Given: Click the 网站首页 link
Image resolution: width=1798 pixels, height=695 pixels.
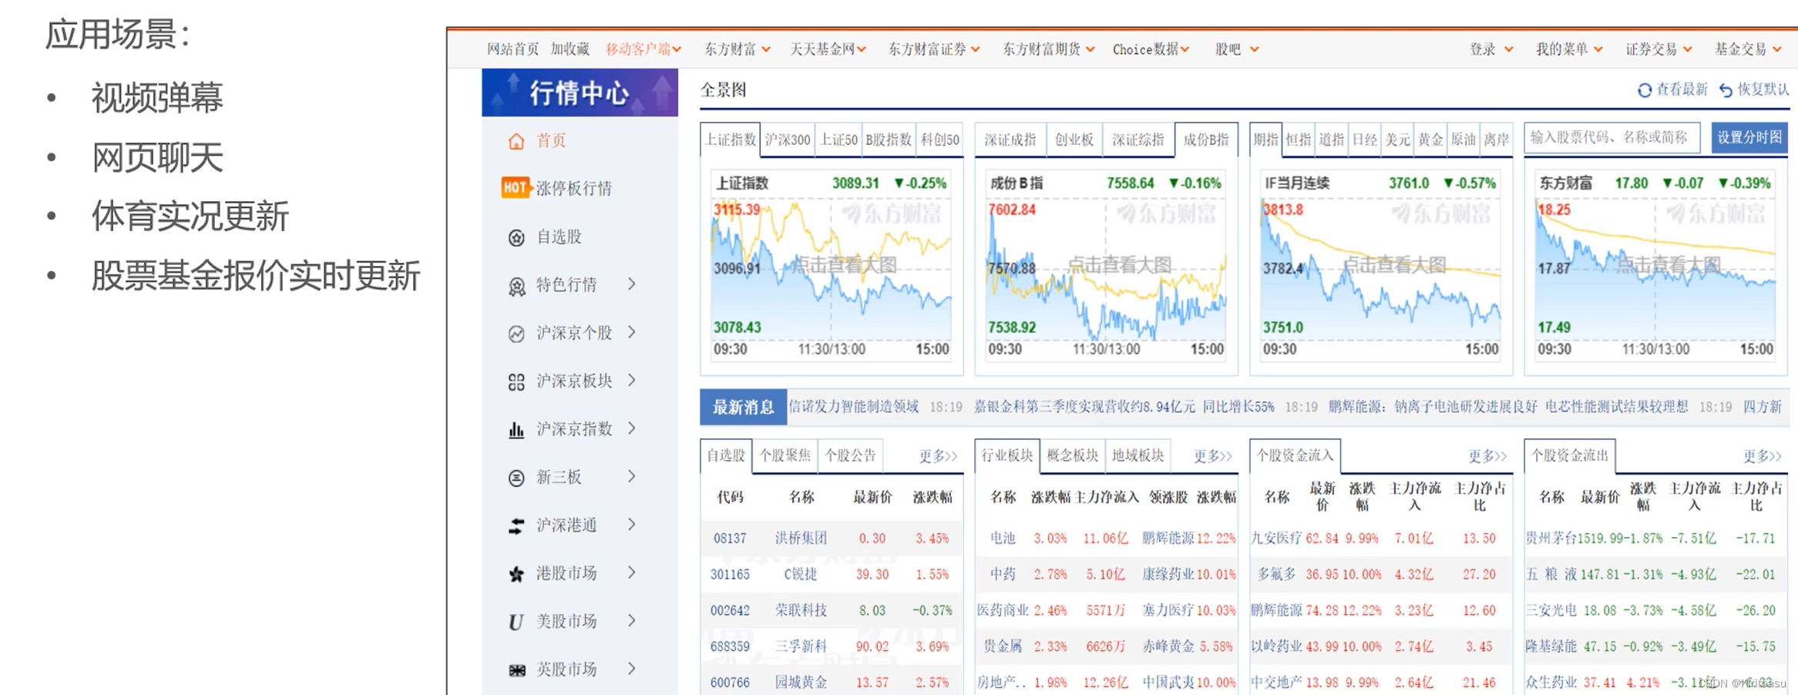Looking at the screenshot, I should (513, 49).
